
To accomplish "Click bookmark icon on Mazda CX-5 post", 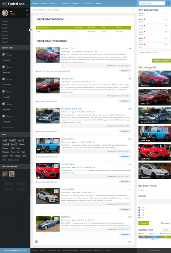I will (x=131, y=48).
